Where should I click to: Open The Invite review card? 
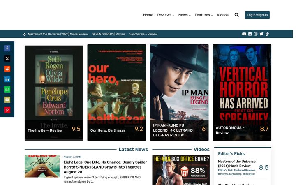coord(54,93)
